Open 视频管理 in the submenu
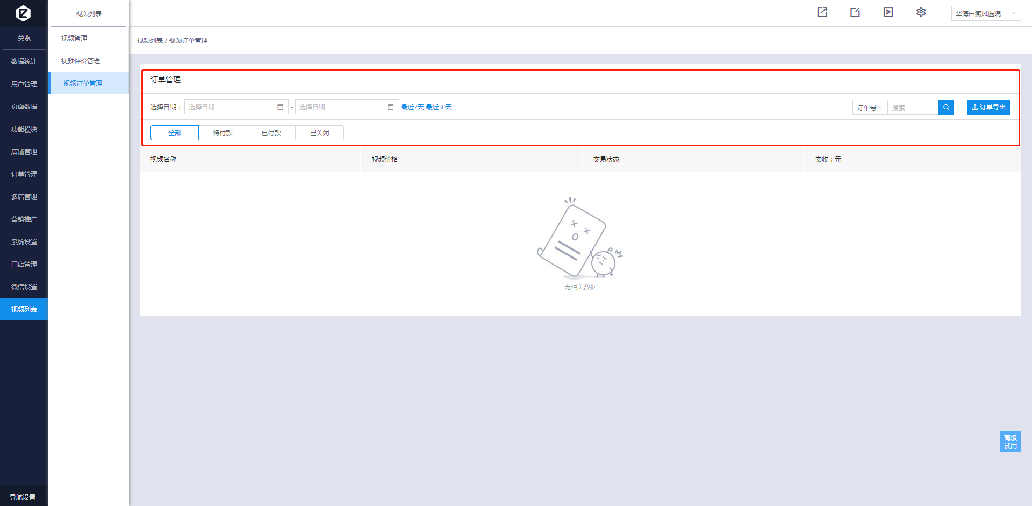The image size is (1032, 506). coord(74,39)
